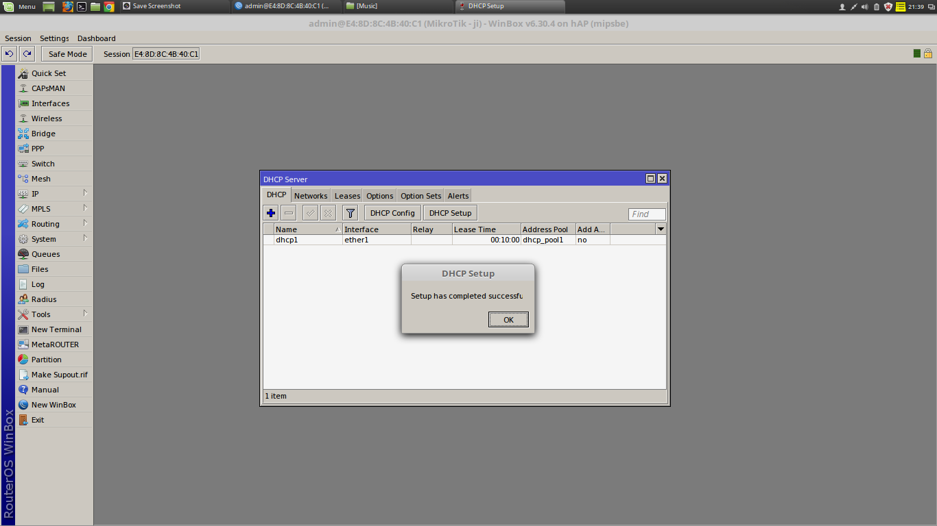Click the volume icon in system tray
The height and width of the screenshot is (526, 937).
tap(865, 6)
